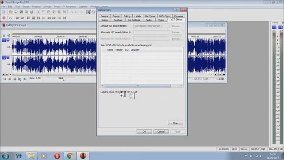Switch to the Video tab in Preferences

click(161, 20)
